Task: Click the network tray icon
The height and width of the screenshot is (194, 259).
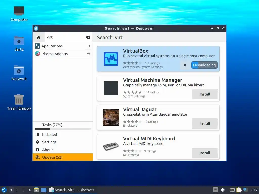Action: point(232,190)
